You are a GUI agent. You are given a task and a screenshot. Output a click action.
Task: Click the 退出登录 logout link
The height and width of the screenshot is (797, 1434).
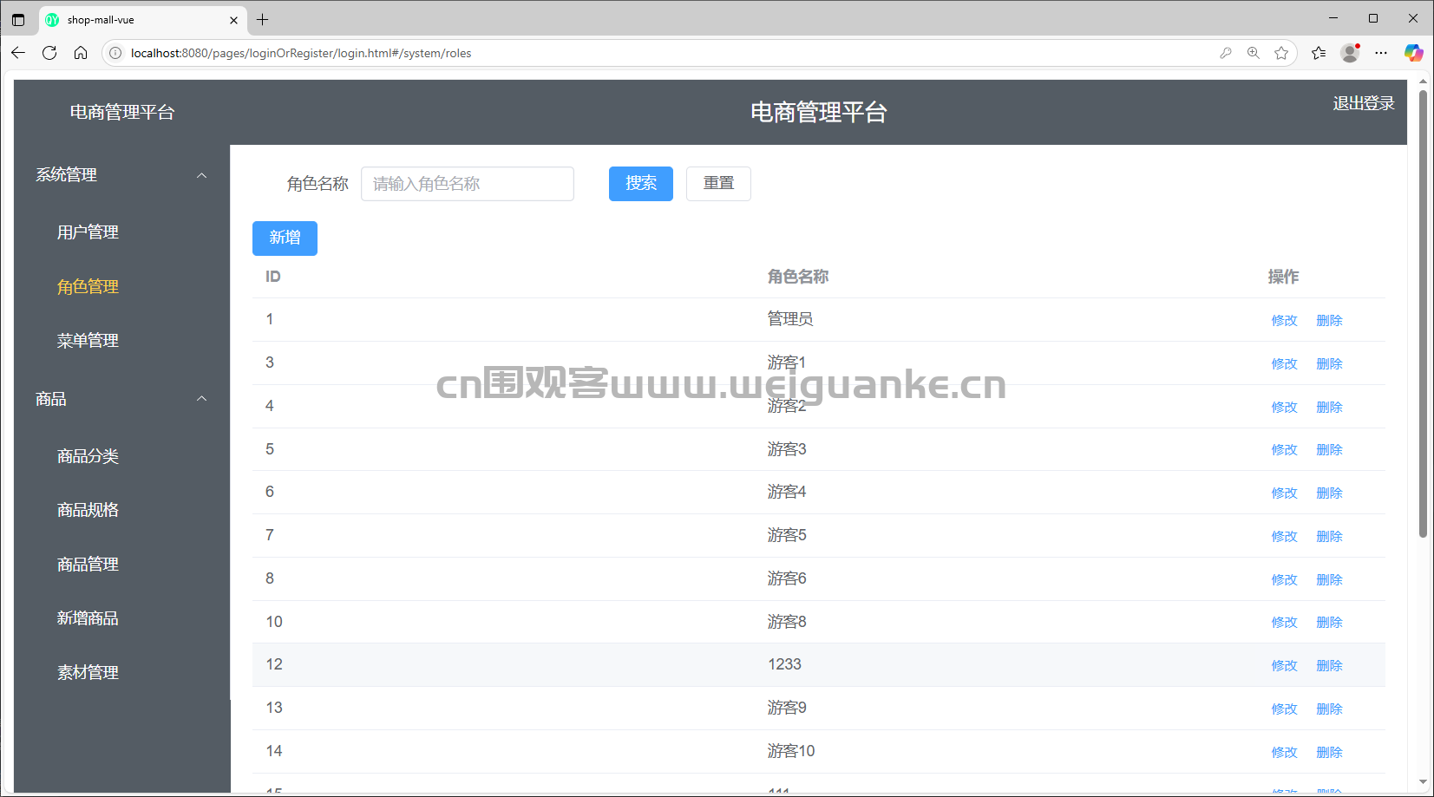1363,103
